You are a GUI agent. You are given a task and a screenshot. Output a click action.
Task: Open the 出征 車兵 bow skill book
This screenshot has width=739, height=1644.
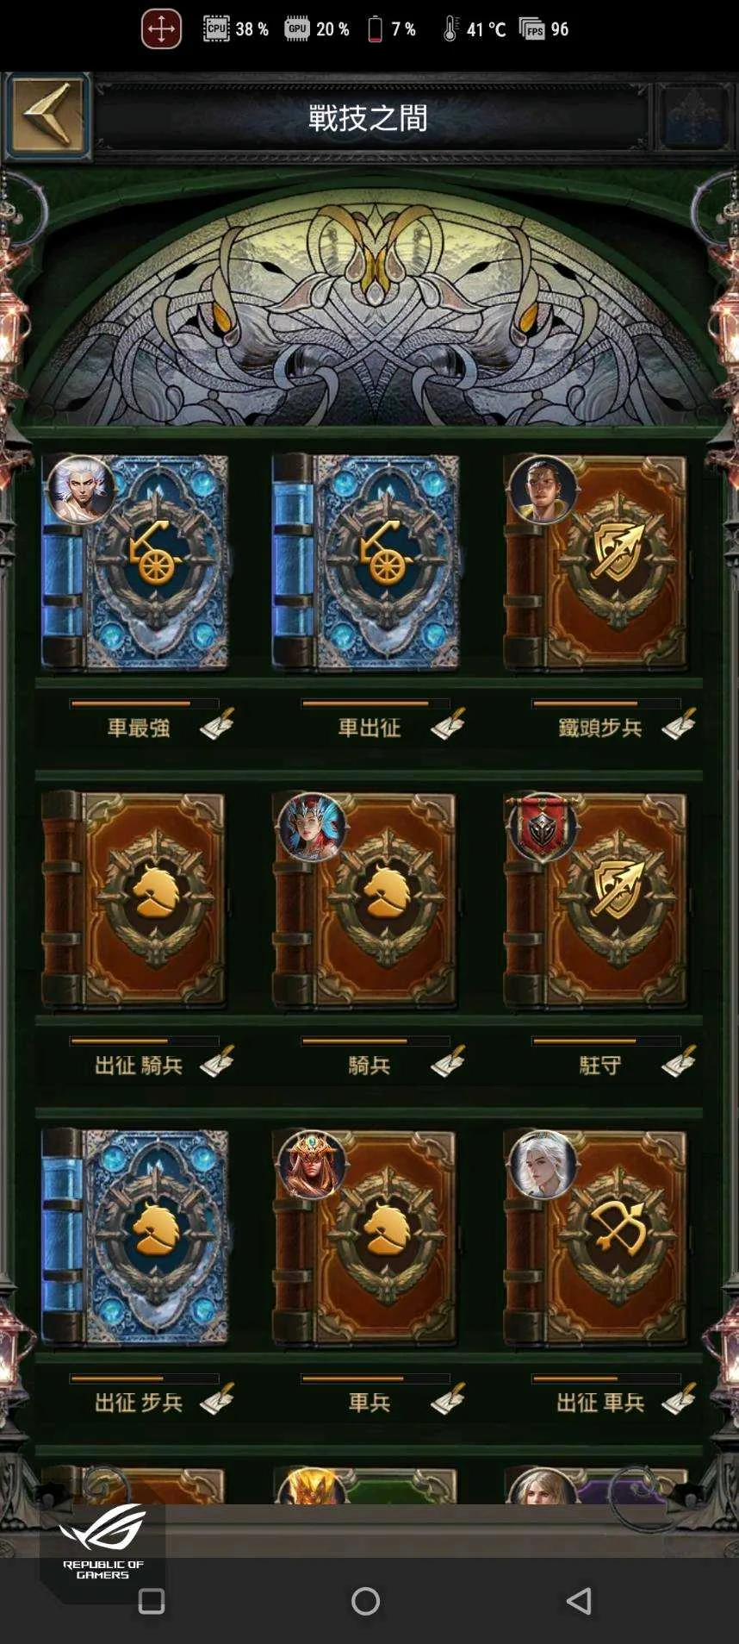pos(597,1237)
